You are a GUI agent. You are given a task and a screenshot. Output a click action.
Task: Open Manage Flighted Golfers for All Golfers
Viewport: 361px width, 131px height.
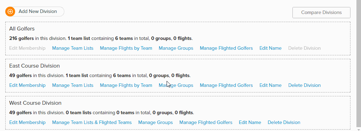pyautogui.click(x=226, y=48)
